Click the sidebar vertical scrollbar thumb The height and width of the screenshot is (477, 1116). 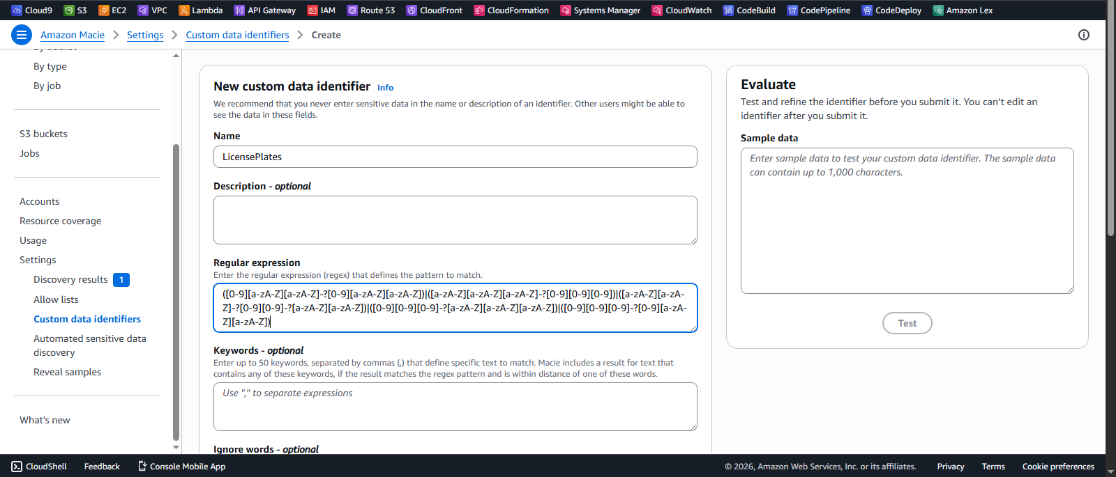pos(176,292)
